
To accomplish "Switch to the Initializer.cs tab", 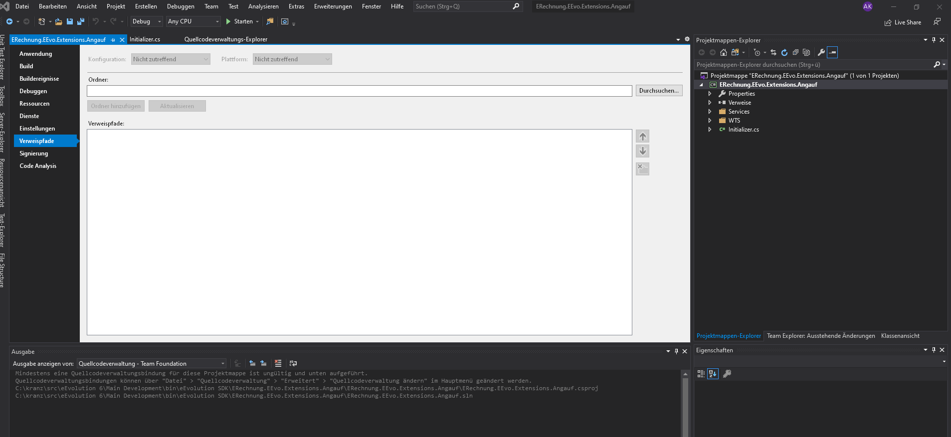I will click(x=145, y=39).
